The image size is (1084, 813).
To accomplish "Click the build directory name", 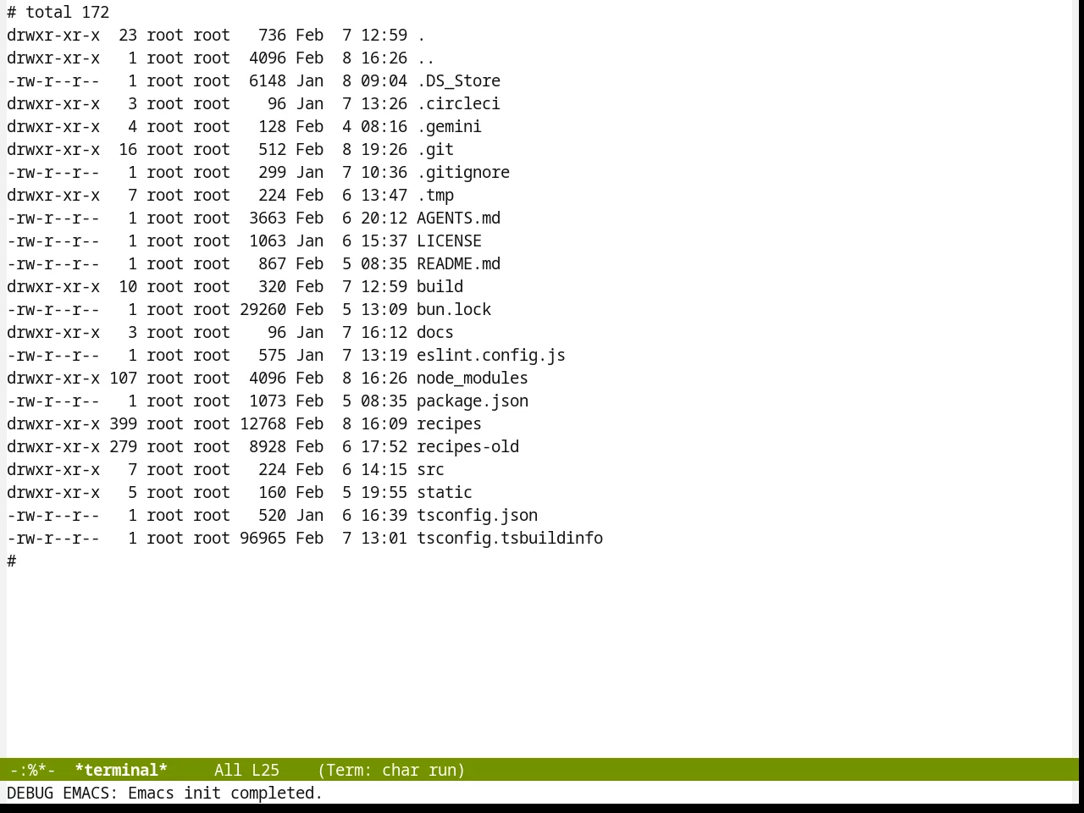I will click(440, 286).
